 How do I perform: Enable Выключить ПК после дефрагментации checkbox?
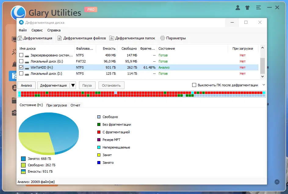click(x=194, y=85)
